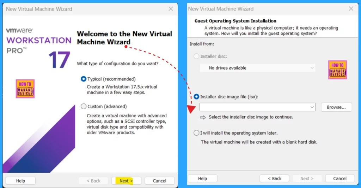
Task: Click the disabled Back button in Welcome wizard
Action: (x=93, y=181)
